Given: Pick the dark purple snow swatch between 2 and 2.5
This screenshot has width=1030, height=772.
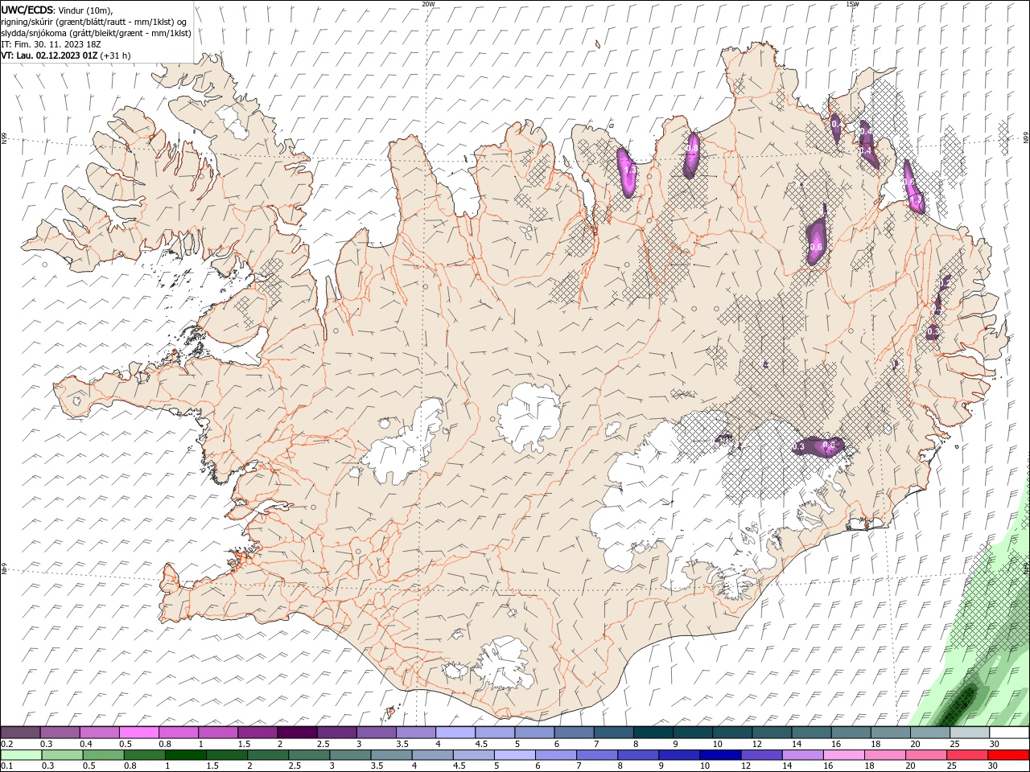Looking at the screenshot, I should [297, 733].
